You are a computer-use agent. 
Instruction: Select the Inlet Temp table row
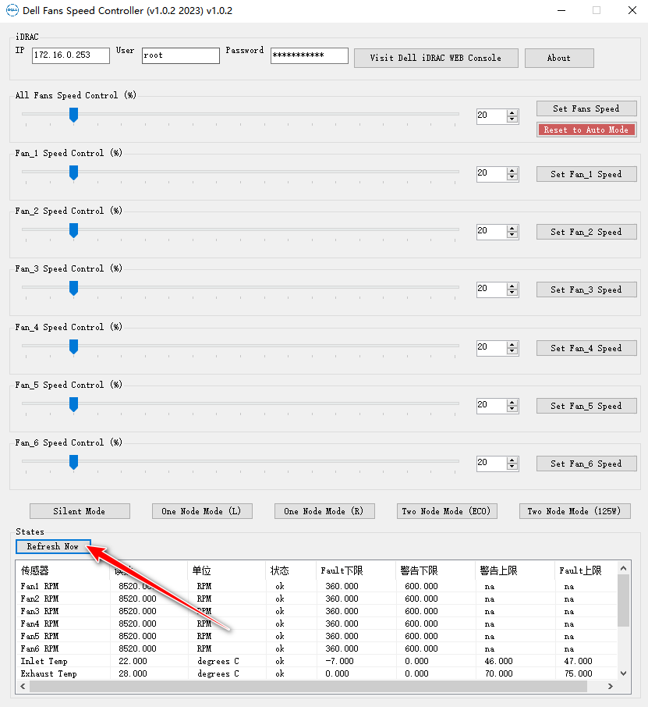pos(316,661)
